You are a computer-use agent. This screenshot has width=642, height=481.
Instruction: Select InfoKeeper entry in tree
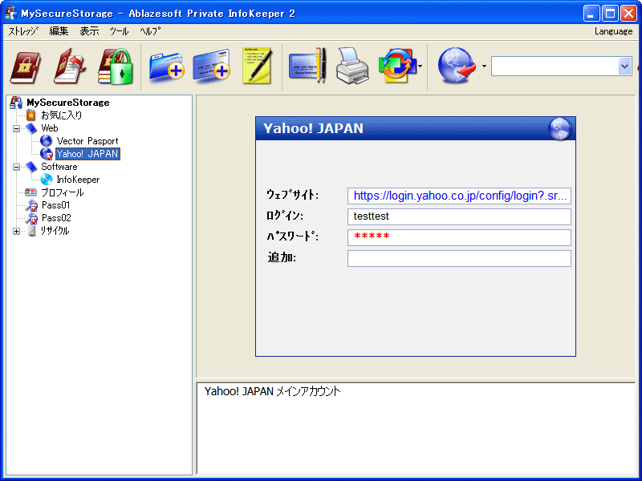pos(78,180)
